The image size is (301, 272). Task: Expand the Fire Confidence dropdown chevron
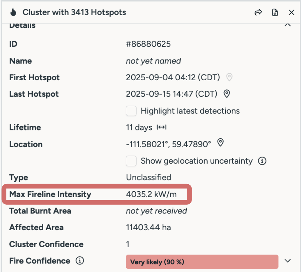[x=287, y=261]
